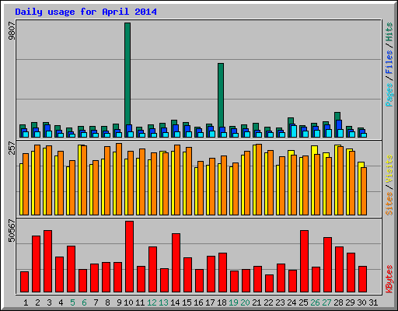
Task: Click the day 18 x-axis label
Action: pos(222,302)
